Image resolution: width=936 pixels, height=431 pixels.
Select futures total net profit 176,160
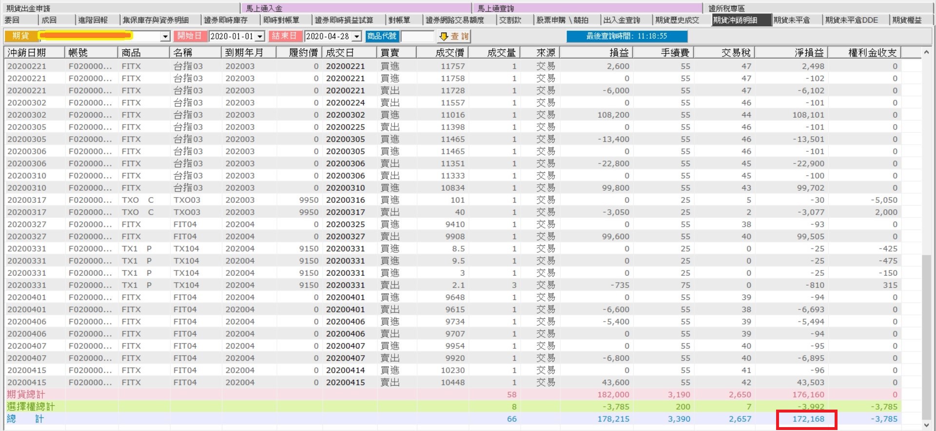coord(808,395)
